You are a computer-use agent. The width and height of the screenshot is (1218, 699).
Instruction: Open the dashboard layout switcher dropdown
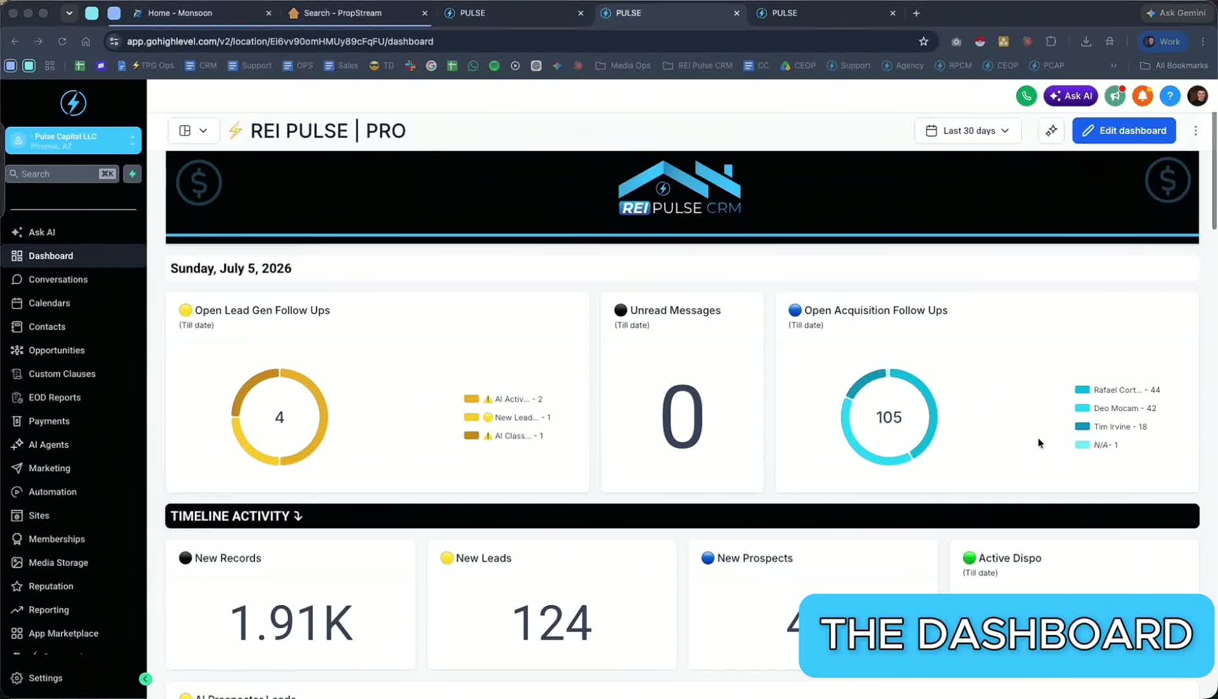[x=193, y=131]
